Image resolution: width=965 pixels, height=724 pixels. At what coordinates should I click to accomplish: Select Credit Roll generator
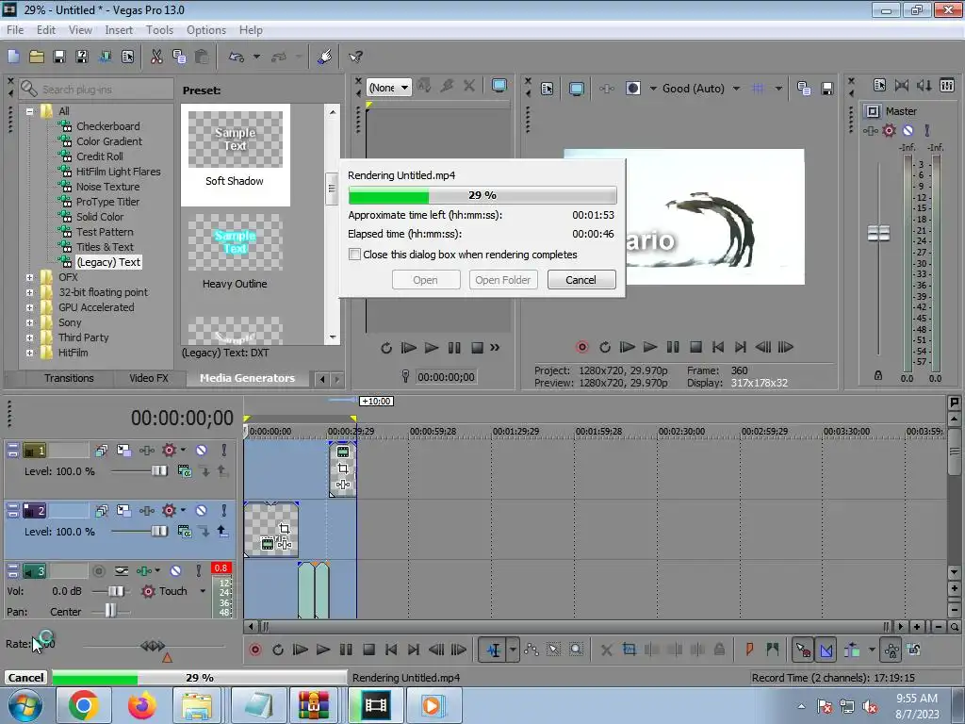(100, 156)
